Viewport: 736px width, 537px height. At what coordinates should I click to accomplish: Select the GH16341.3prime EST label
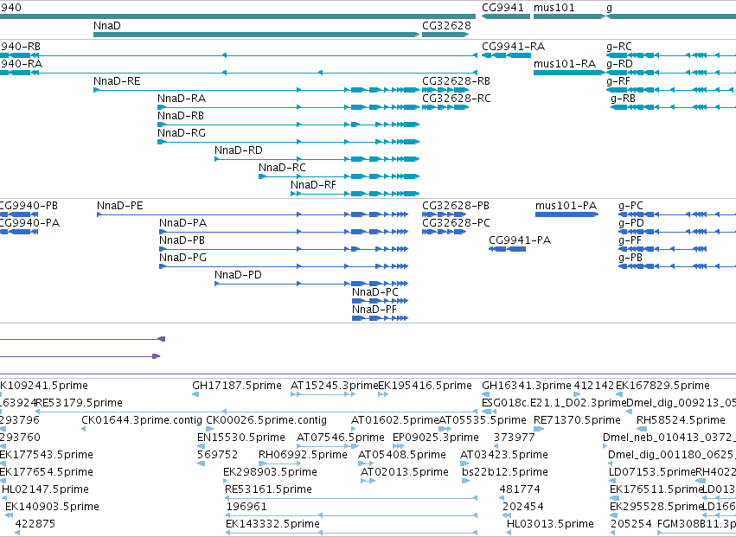(x=527, y=386)
